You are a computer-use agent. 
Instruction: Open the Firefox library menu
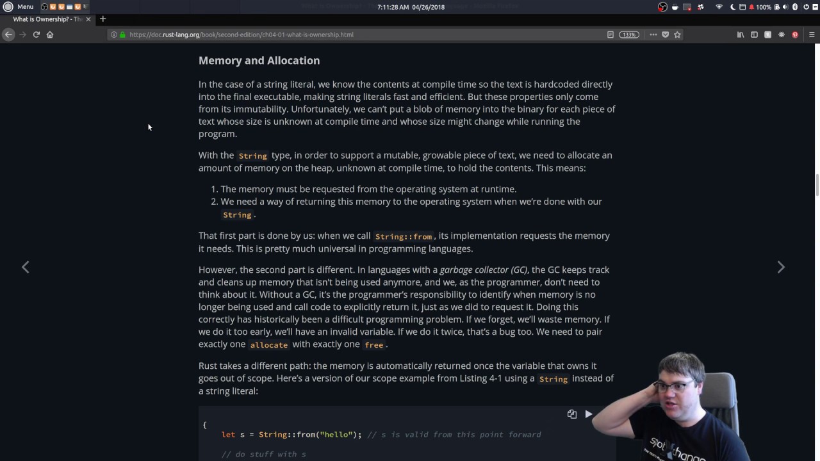pos(741,35)
